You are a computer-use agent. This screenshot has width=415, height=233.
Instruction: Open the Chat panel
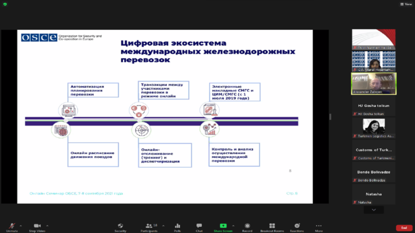click(199, 226)
